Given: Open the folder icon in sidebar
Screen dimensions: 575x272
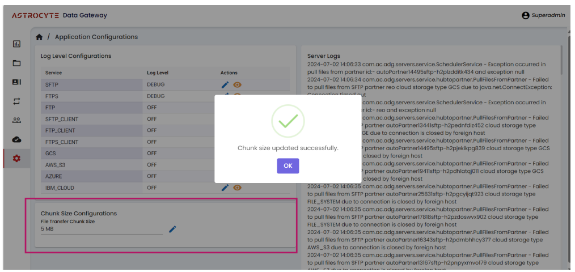Looking at the screenshot, I should (16, 63).
